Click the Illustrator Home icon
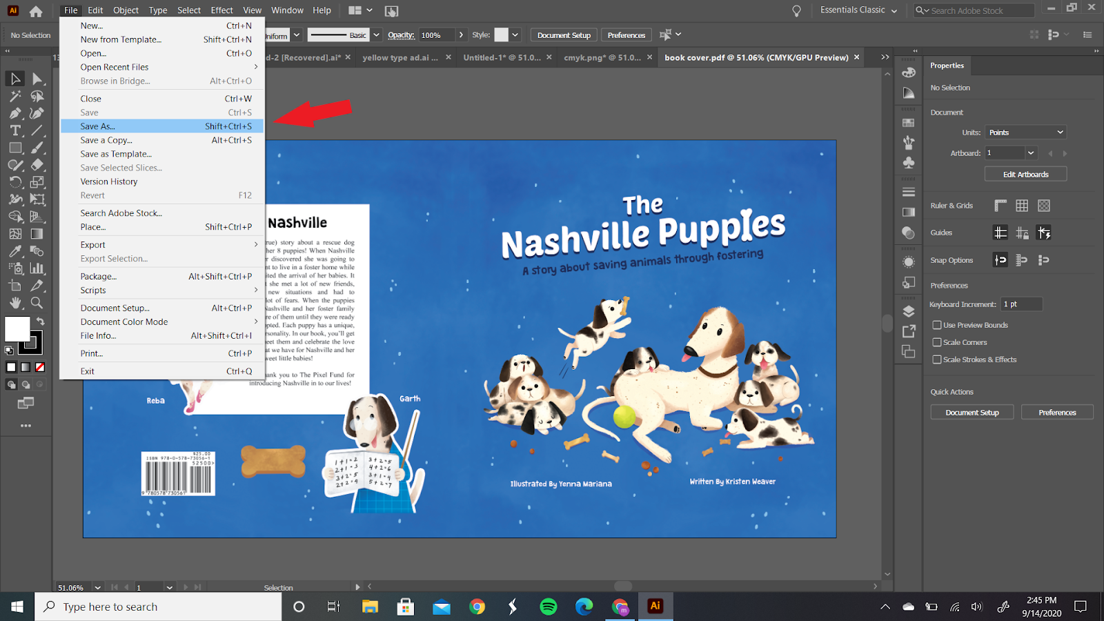Viewport: 1104px width, 621px height. [36, 11]
